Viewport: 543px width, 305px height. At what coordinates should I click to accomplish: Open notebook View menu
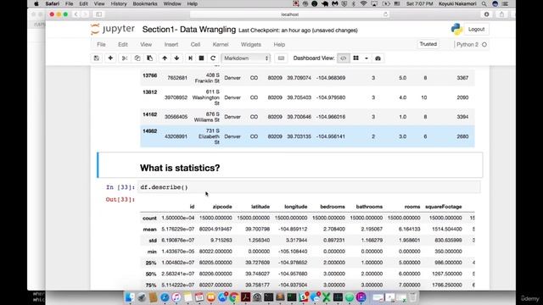tap(146, 44)
